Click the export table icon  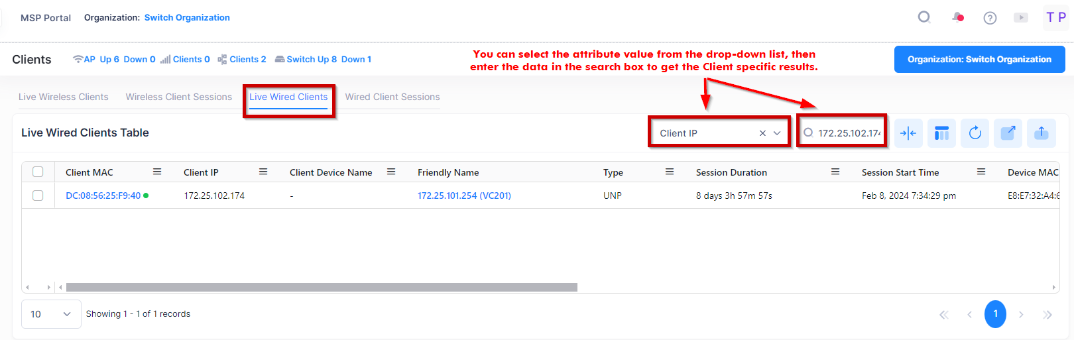tap(1008, 133)
